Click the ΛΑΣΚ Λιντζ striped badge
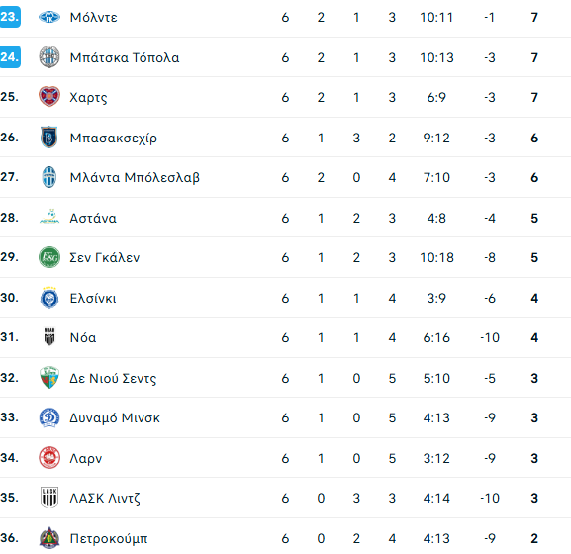This screenshot has height=554, width=571. point(49,498)
